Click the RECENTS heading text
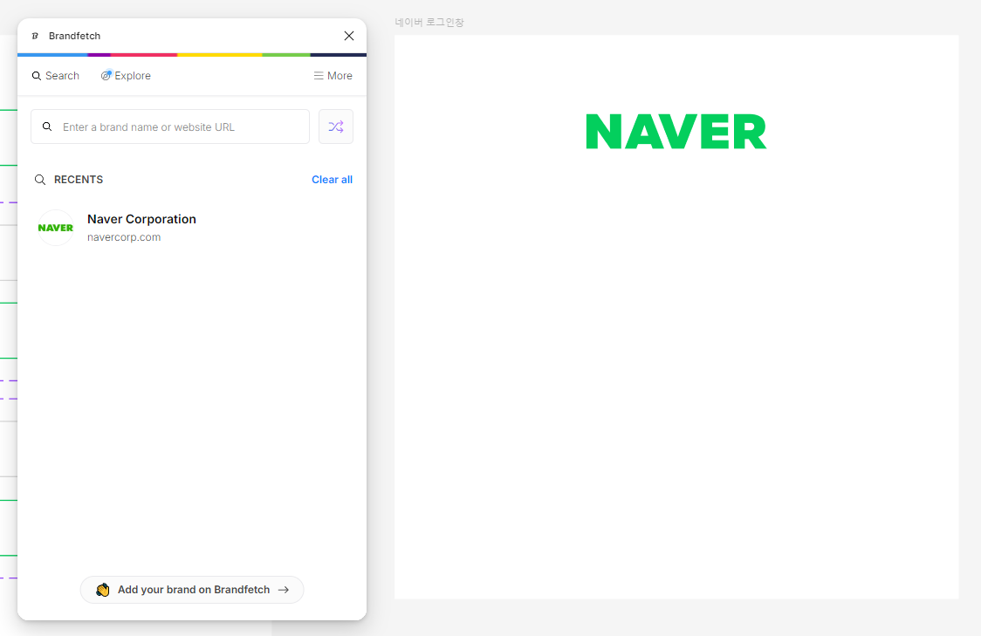 [79, 180]
